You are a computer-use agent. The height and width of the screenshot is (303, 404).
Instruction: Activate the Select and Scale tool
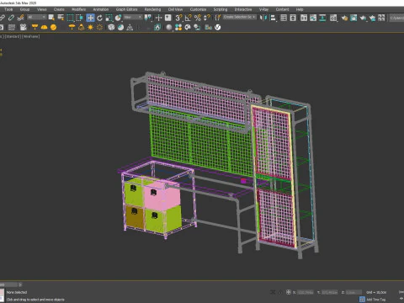(109, 18)
